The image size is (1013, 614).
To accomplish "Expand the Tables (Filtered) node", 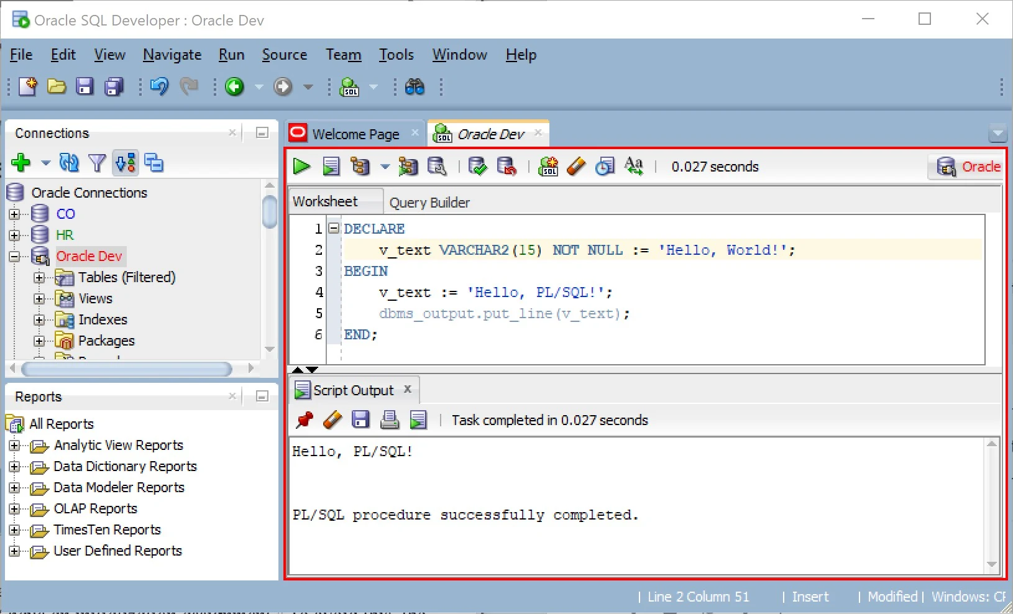I will pos(40,278).
